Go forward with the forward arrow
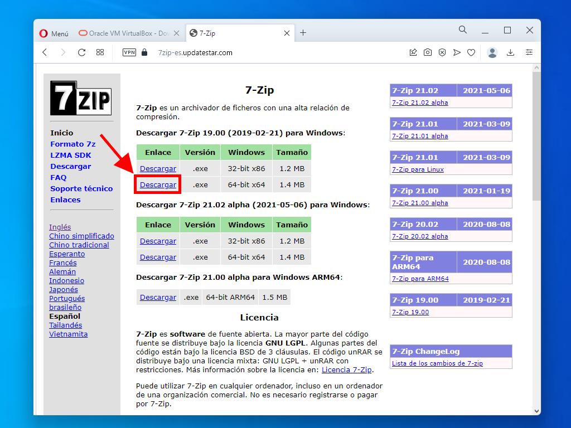 pyautogui.click(x=63, y=52)
